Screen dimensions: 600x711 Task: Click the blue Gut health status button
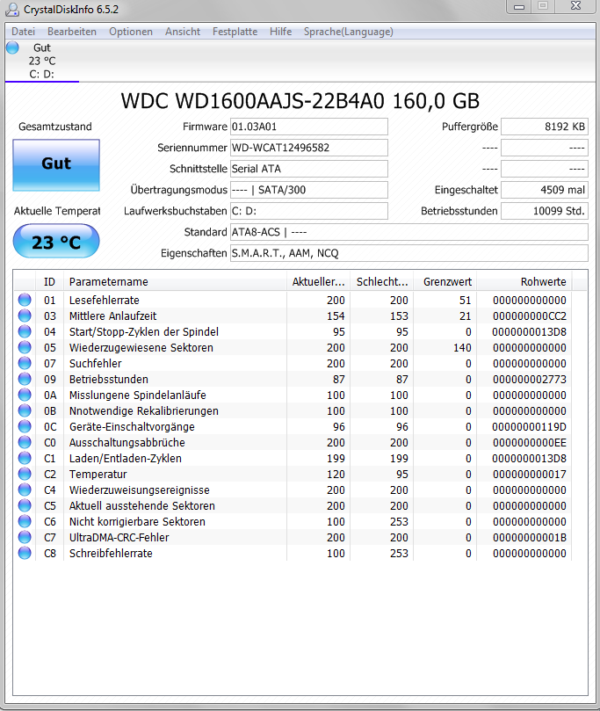pyautogui.click(x=56, y=164)
